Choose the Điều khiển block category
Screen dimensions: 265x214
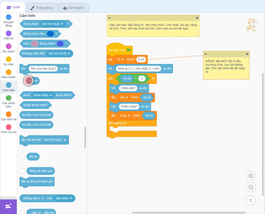point(9,74)
